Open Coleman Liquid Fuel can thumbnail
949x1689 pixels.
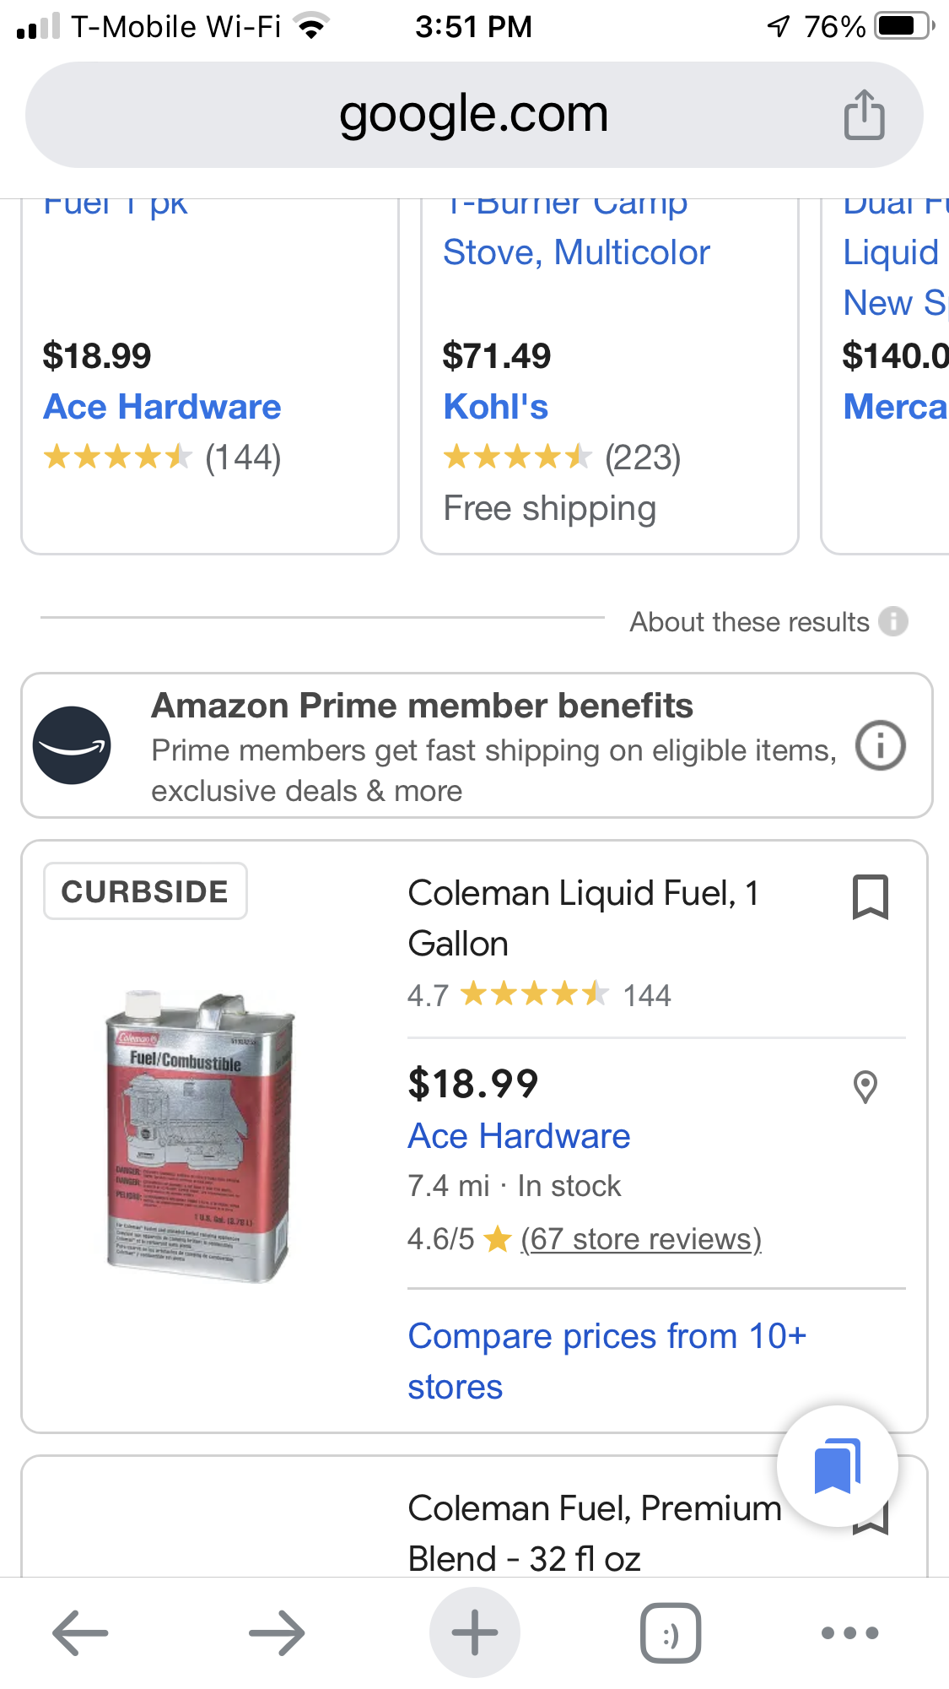pos(200,1137)
